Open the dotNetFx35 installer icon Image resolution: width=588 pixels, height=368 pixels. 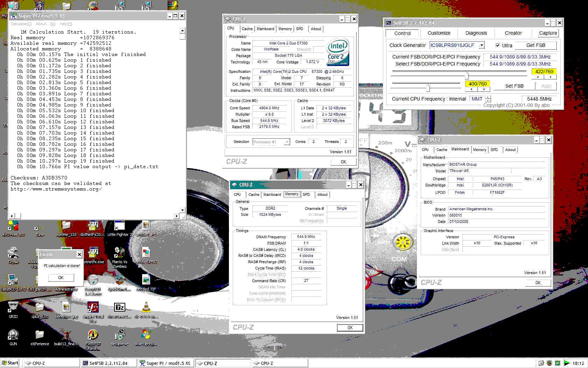point(93,229)
